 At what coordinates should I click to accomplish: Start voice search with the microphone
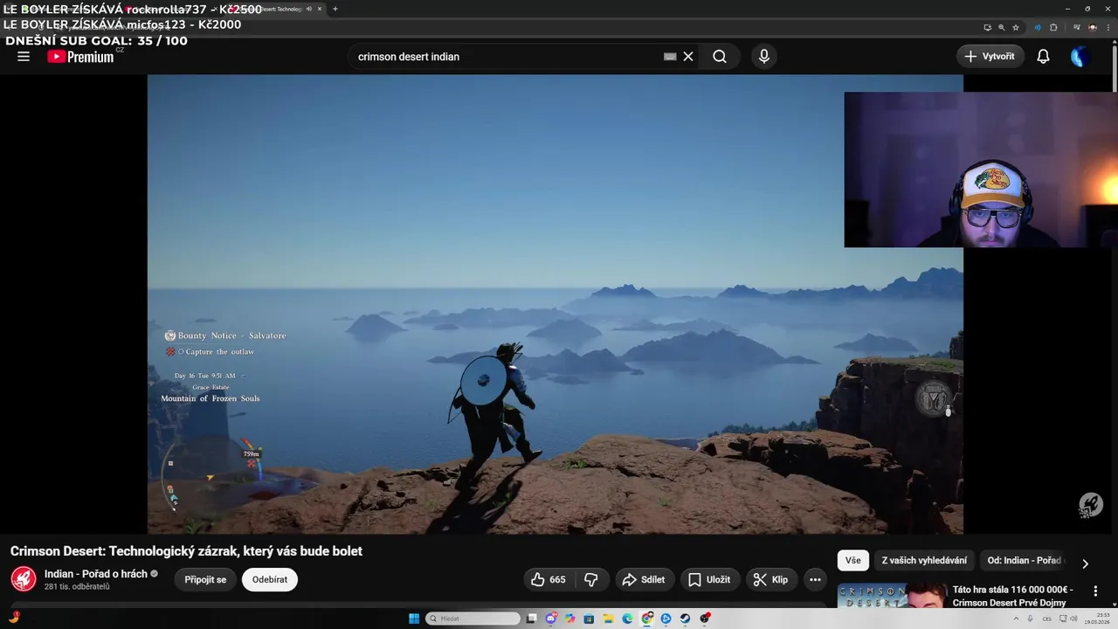[764, 56]
